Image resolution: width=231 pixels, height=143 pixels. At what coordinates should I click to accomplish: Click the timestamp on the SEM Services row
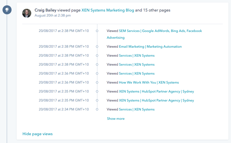64,31
